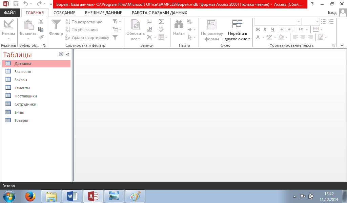The width and height of the screenshot is (347, 203).
Task: Click the save icon in quick access toolbar
Action: (x=16, y=4)
